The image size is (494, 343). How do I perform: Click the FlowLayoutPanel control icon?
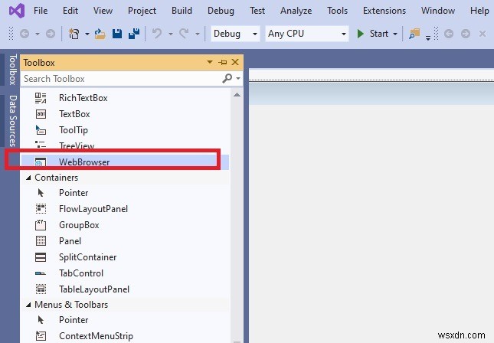click(41, 209)
